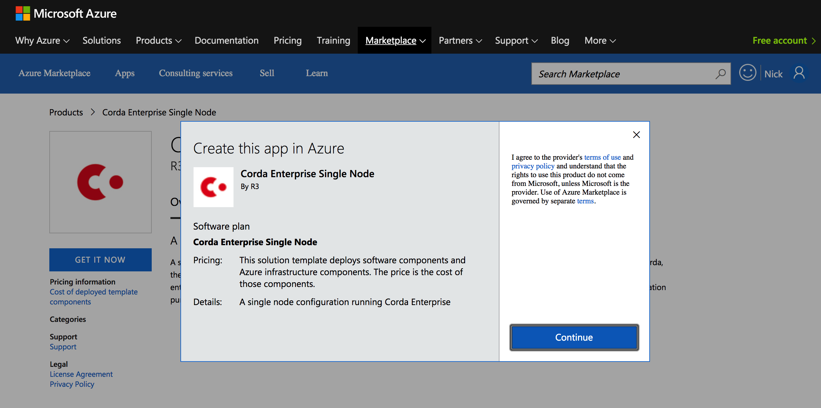821x408 pixels.
Task: Open the Blog link
Action: coord(560,41)
